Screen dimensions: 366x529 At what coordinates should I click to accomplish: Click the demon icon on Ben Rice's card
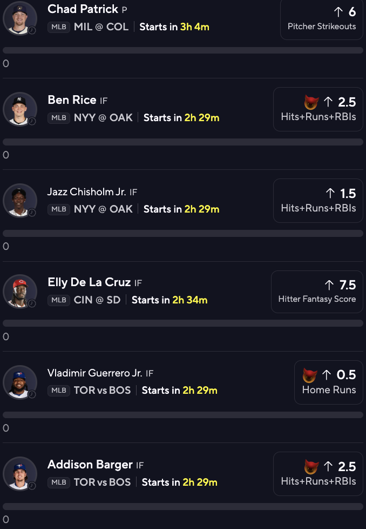pos(311,102)
